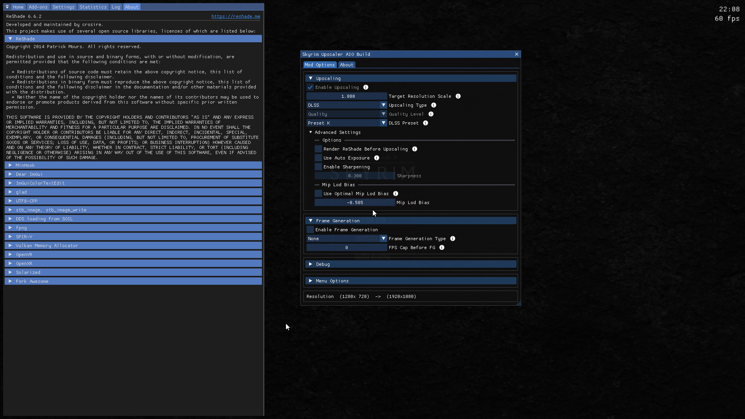Click info icon next to Enable Upscaling

coord(366,87)
